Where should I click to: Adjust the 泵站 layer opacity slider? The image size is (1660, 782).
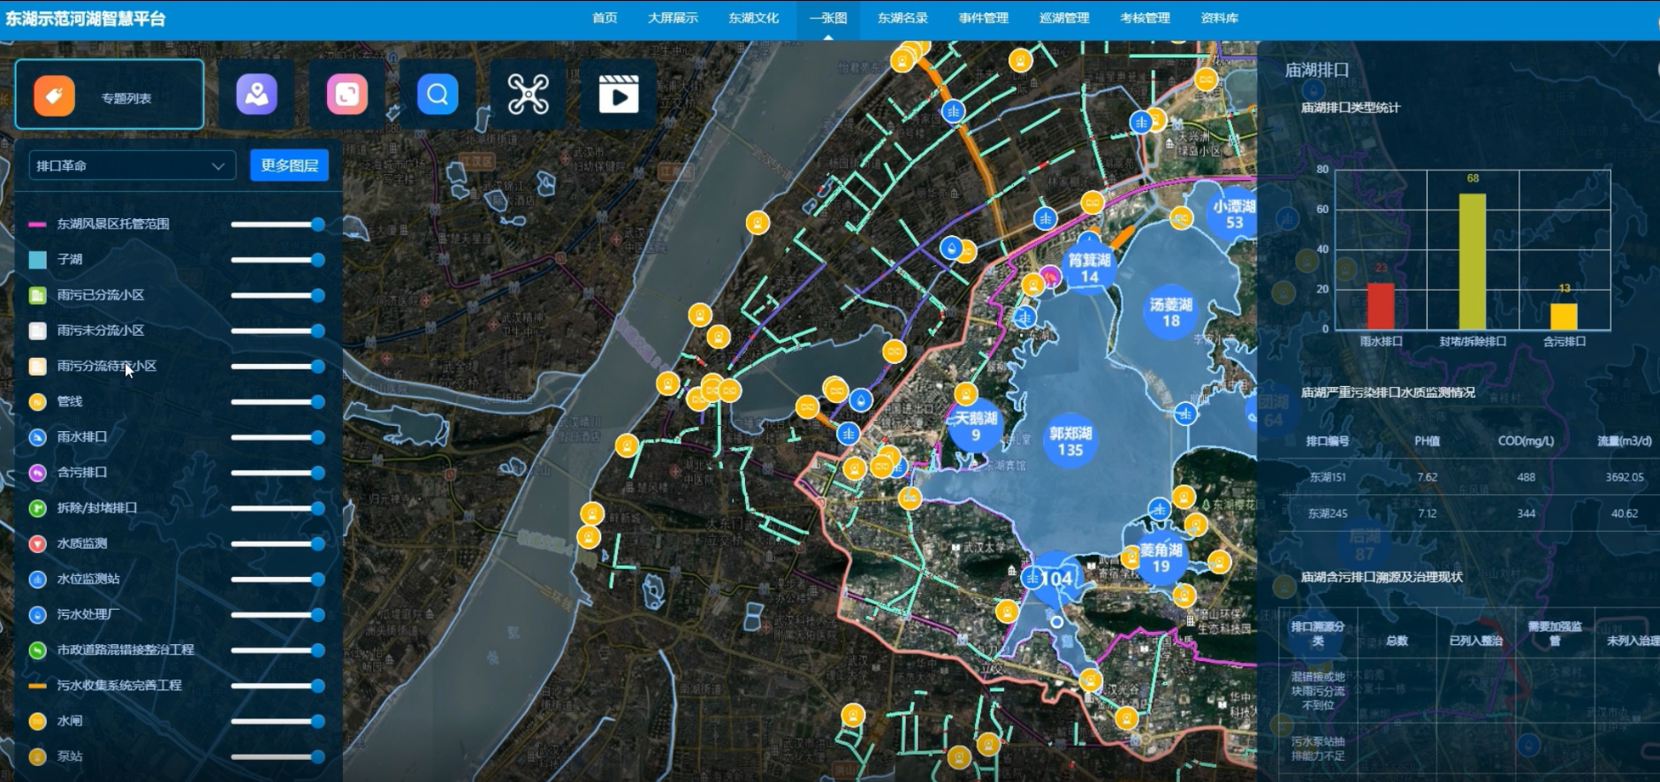(x=278, y=756)
